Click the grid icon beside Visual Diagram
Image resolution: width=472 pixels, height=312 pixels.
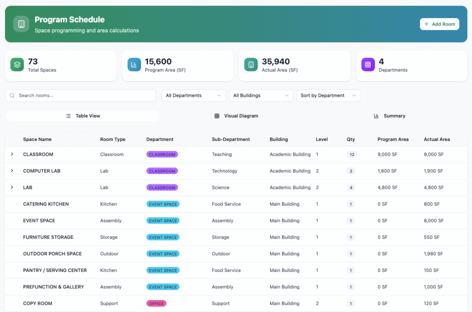coord(217,116)
